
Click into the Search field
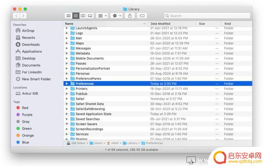click(207, 16)
